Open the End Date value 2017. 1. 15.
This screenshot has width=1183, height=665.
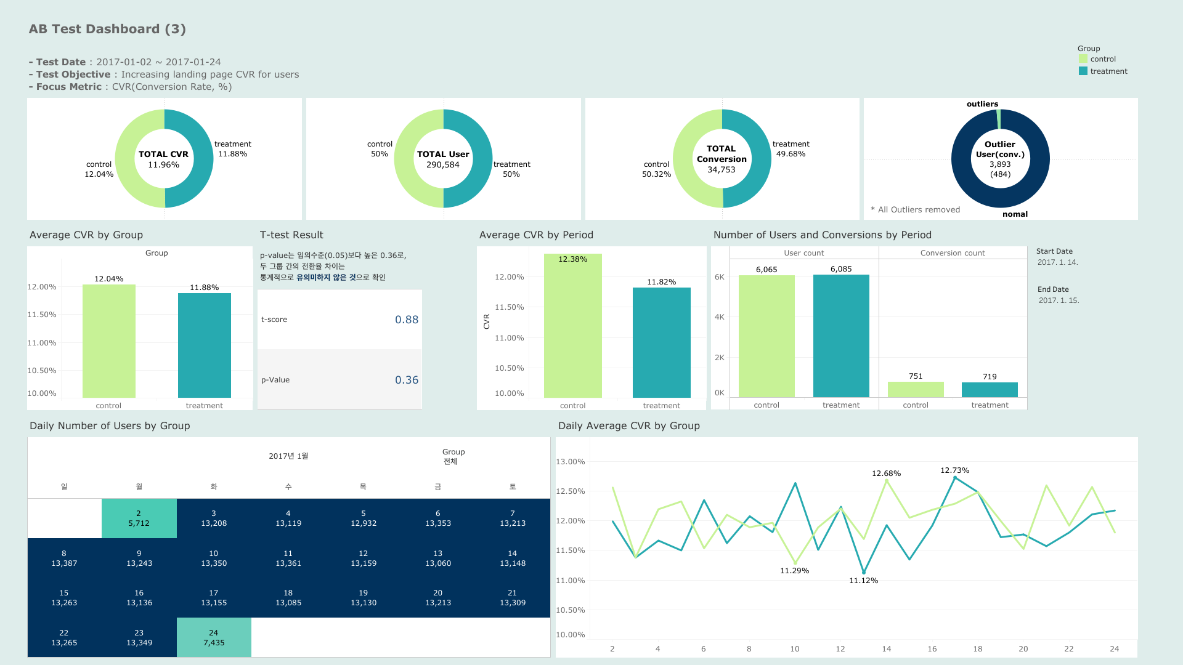click(x=1059, y=300)
